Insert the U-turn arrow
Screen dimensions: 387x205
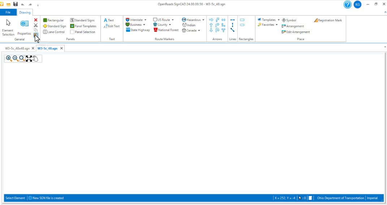(x=217, y=30)
